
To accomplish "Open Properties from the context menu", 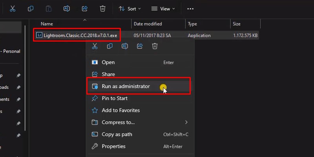I will 140,146.
